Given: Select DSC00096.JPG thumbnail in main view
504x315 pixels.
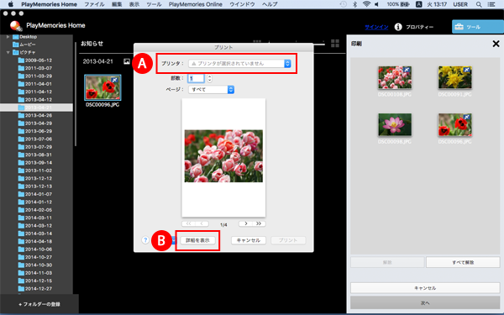Looking at the screenshot, I should (x=102, y=87).
